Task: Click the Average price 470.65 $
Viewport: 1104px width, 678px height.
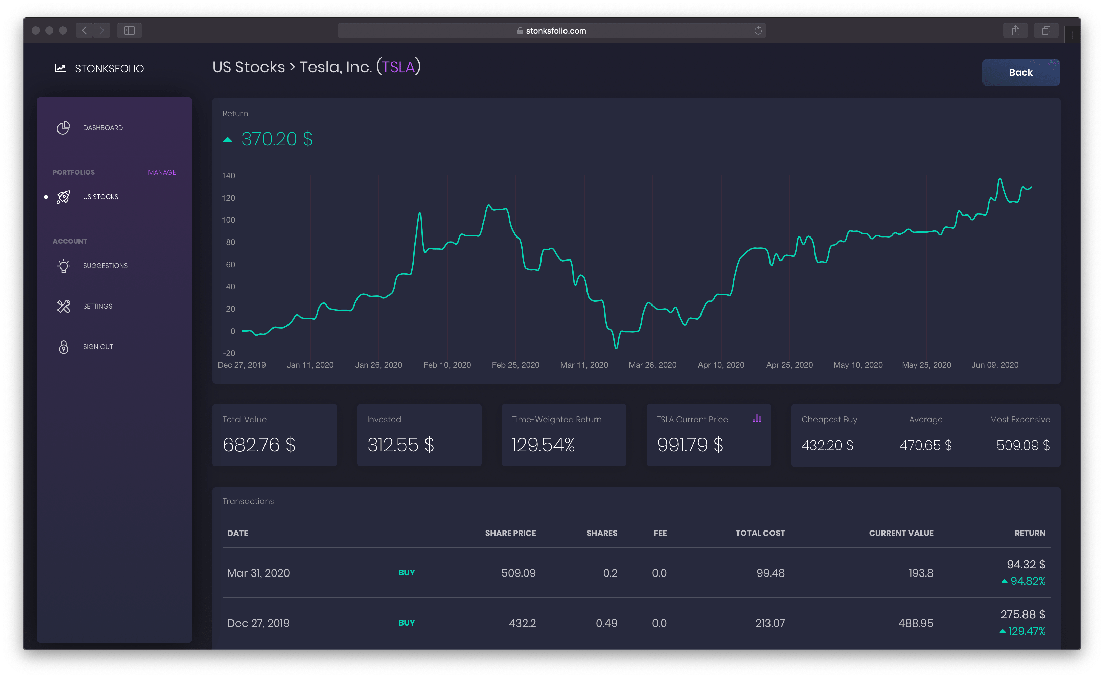Action: coord(926,445)
